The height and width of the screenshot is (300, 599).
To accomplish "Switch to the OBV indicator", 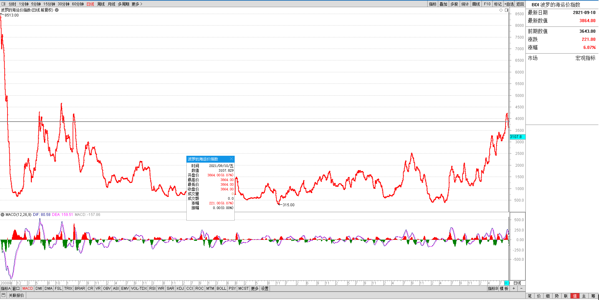I will [x=107, y=288].
